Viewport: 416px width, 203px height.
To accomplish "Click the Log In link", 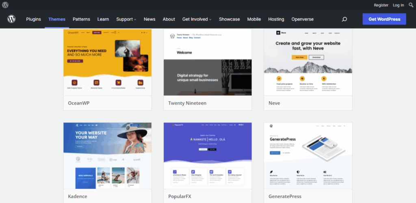I will point(399,5).
